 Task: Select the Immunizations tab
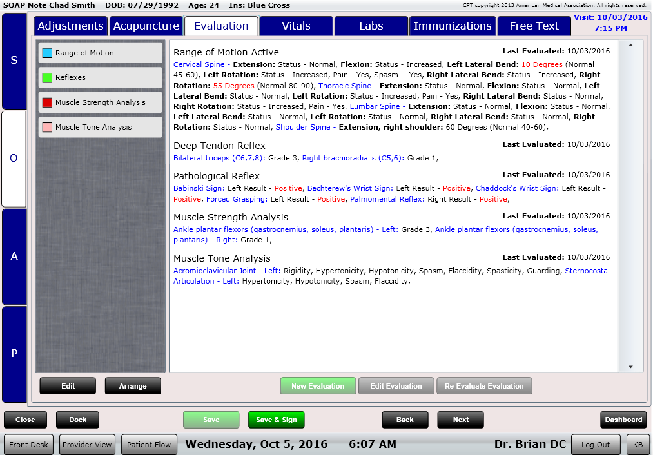[452, 26]
